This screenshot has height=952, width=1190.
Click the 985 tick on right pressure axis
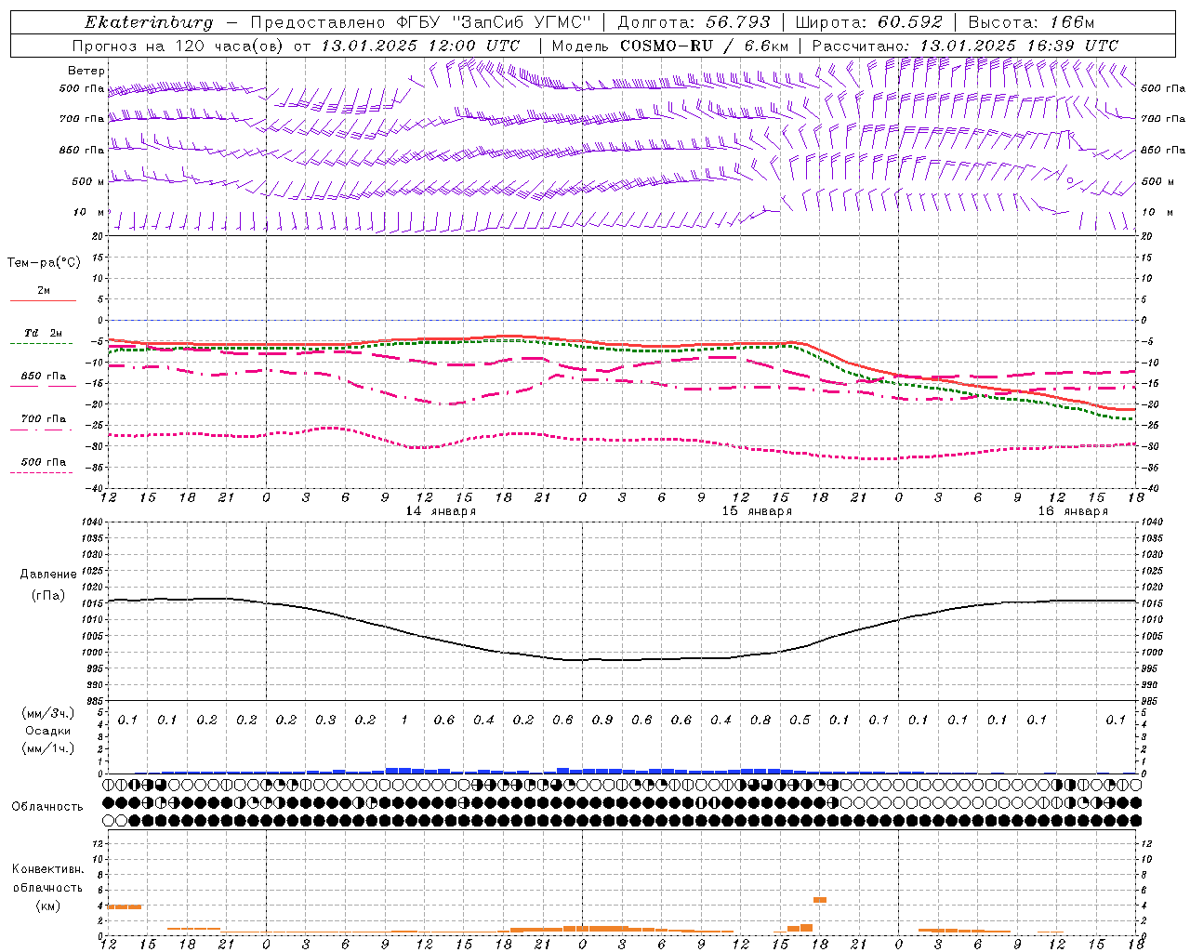click(x=1150, y=701)
